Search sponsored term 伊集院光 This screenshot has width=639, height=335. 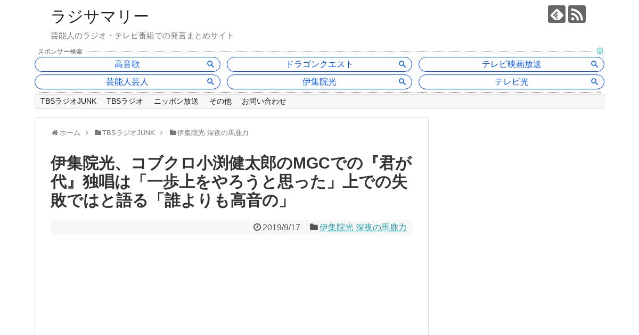tap(319, 82)
